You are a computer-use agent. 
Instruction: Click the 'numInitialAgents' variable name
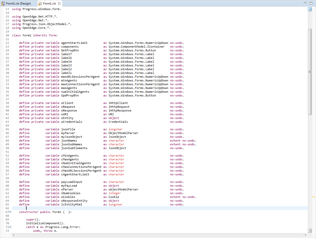75,92
